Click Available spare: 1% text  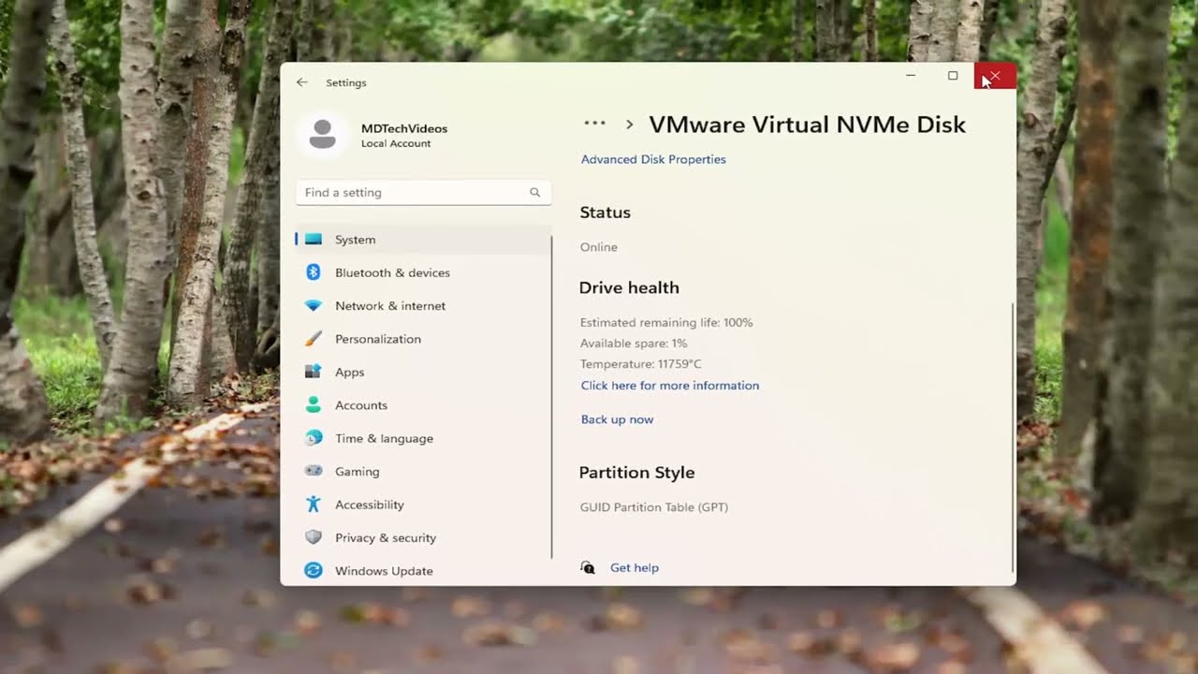click(634, 343)
